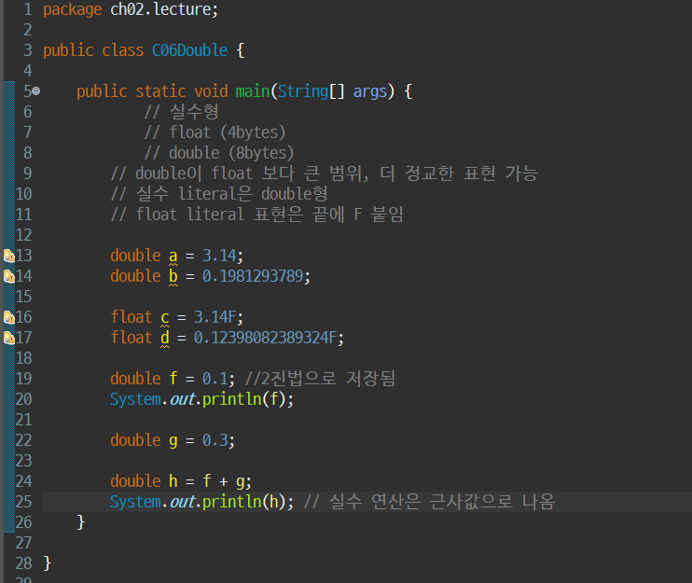The width and height of the screenshot is (692, 583).
Task: Click value 3.14 on line 13
Action: click(219, 256)
